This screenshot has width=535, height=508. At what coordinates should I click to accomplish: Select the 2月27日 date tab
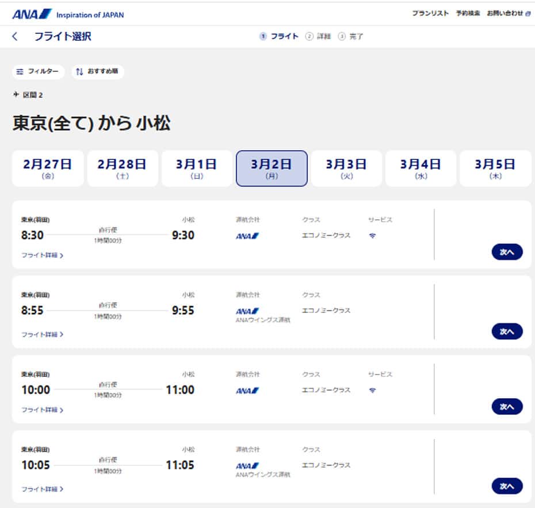point(48,169)
